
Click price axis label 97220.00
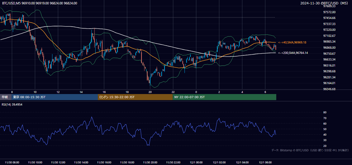click(x=329, y=30)
